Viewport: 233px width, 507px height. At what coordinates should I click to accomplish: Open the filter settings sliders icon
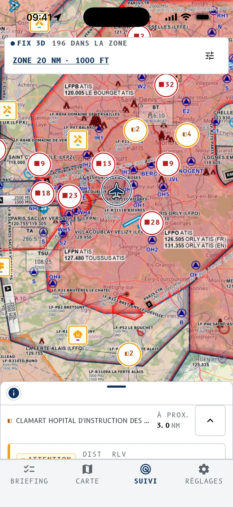210,56
